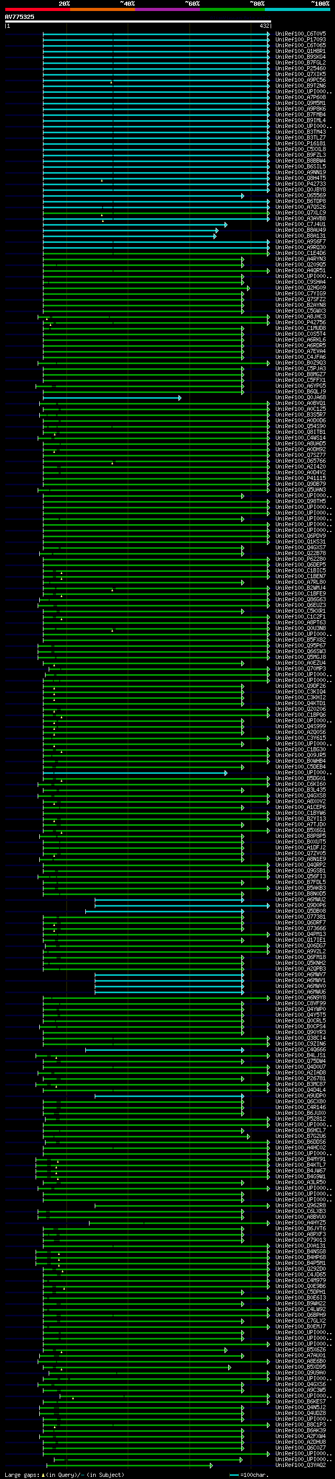335x1479 pixels.
Task: Select the UniRef100_P16181 hit label
Action: [300, 144]
